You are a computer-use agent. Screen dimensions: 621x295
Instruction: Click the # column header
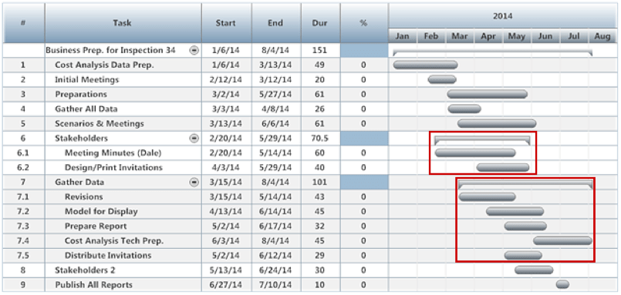23,23
